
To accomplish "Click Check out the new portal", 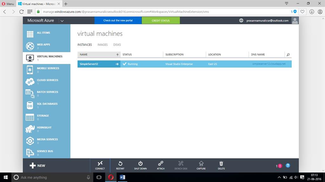I will click(118, 21).
